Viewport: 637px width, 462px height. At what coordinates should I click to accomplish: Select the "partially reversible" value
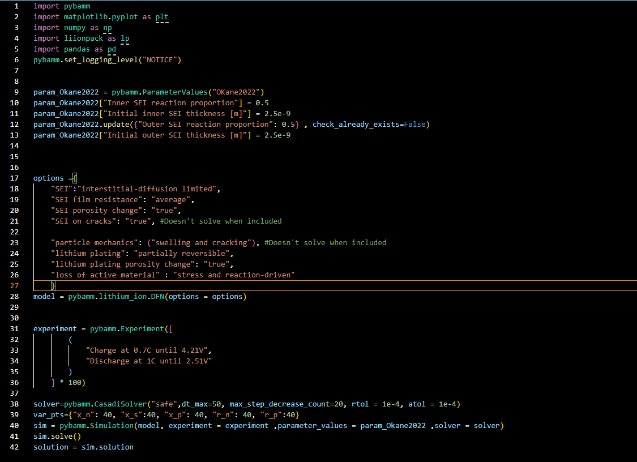pos(182,254)
